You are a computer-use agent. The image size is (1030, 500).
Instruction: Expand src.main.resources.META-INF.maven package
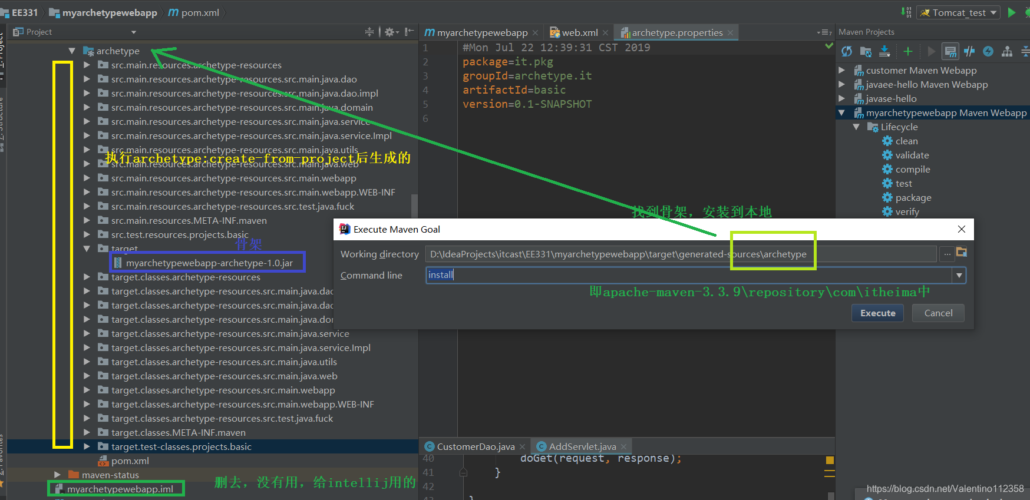87,221
